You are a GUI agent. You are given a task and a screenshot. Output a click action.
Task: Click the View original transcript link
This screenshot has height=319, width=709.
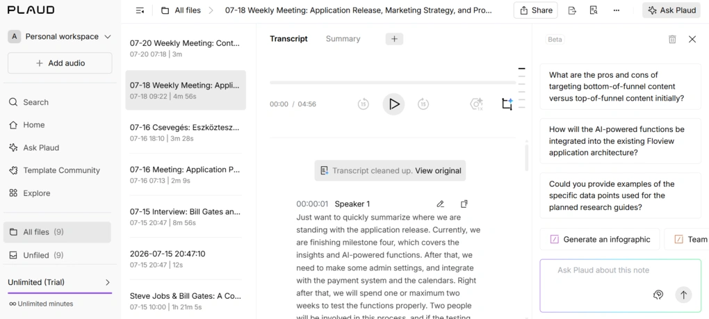[x=438, y=171]
